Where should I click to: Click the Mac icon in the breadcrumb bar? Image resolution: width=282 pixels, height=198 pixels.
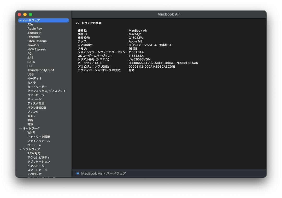coord(77,173)
